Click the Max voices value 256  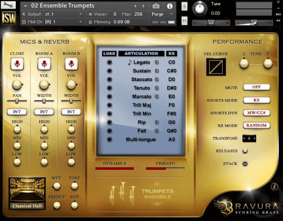[138, 14]
